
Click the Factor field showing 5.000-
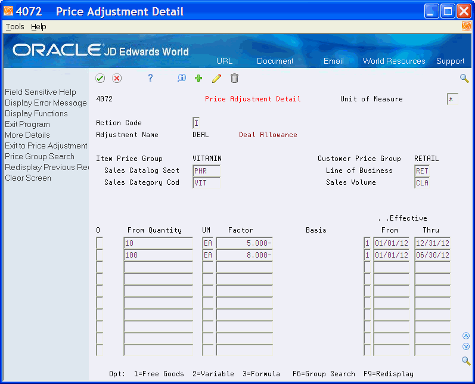[244, 243]
